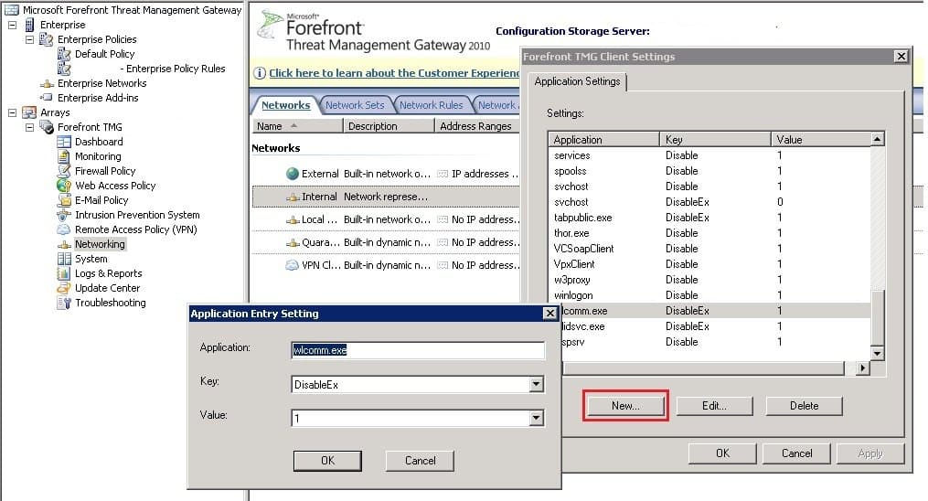Open Monitoring via its icon

[x=64, y=156]
